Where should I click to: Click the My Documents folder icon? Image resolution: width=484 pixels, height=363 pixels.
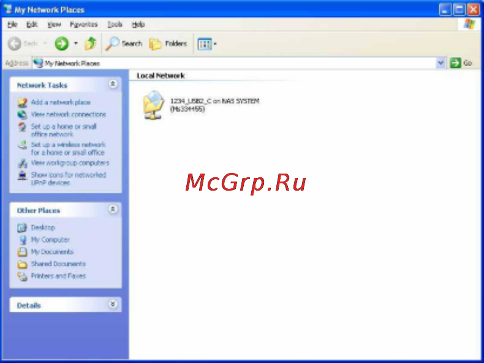[22, 252]
